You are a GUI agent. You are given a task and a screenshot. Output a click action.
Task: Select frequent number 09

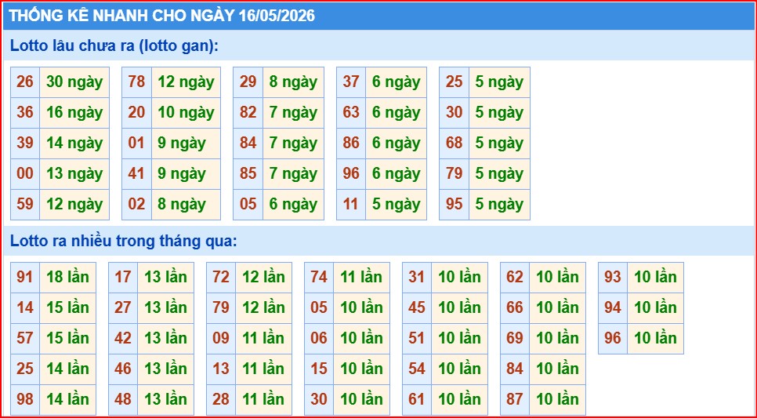pyautogui.click(x=221, y=338)
